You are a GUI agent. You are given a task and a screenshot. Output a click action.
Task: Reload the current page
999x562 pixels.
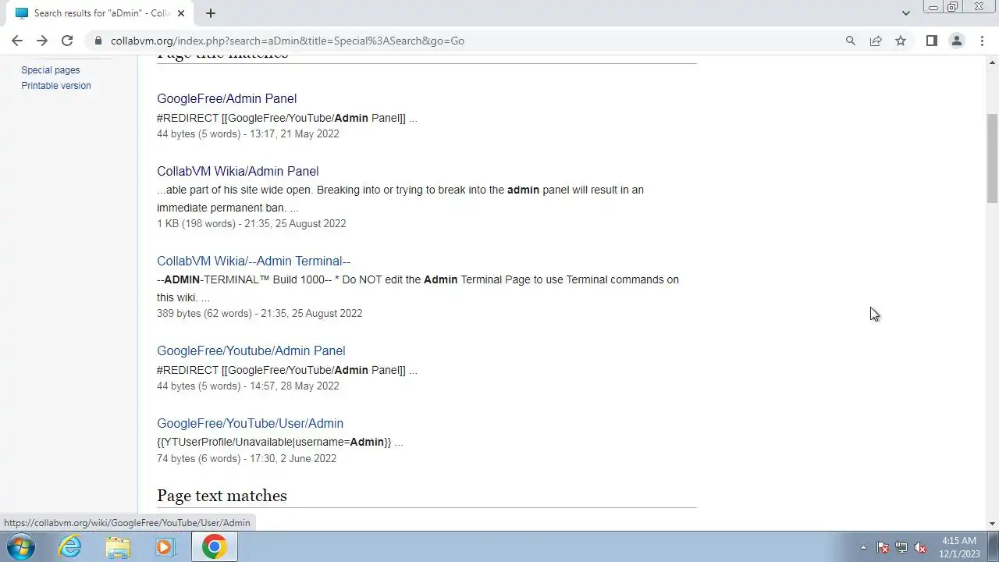(x=67, y=41)
